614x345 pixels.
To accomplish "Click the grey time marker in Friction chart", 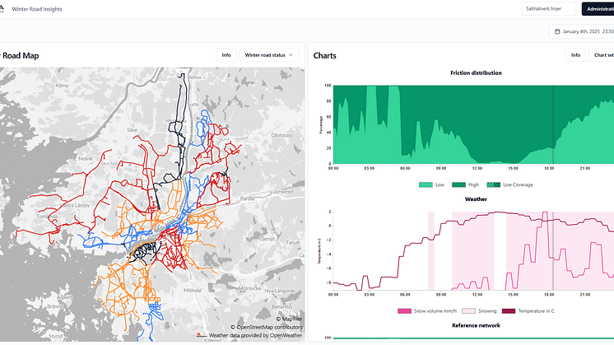I will click(552, 124).
